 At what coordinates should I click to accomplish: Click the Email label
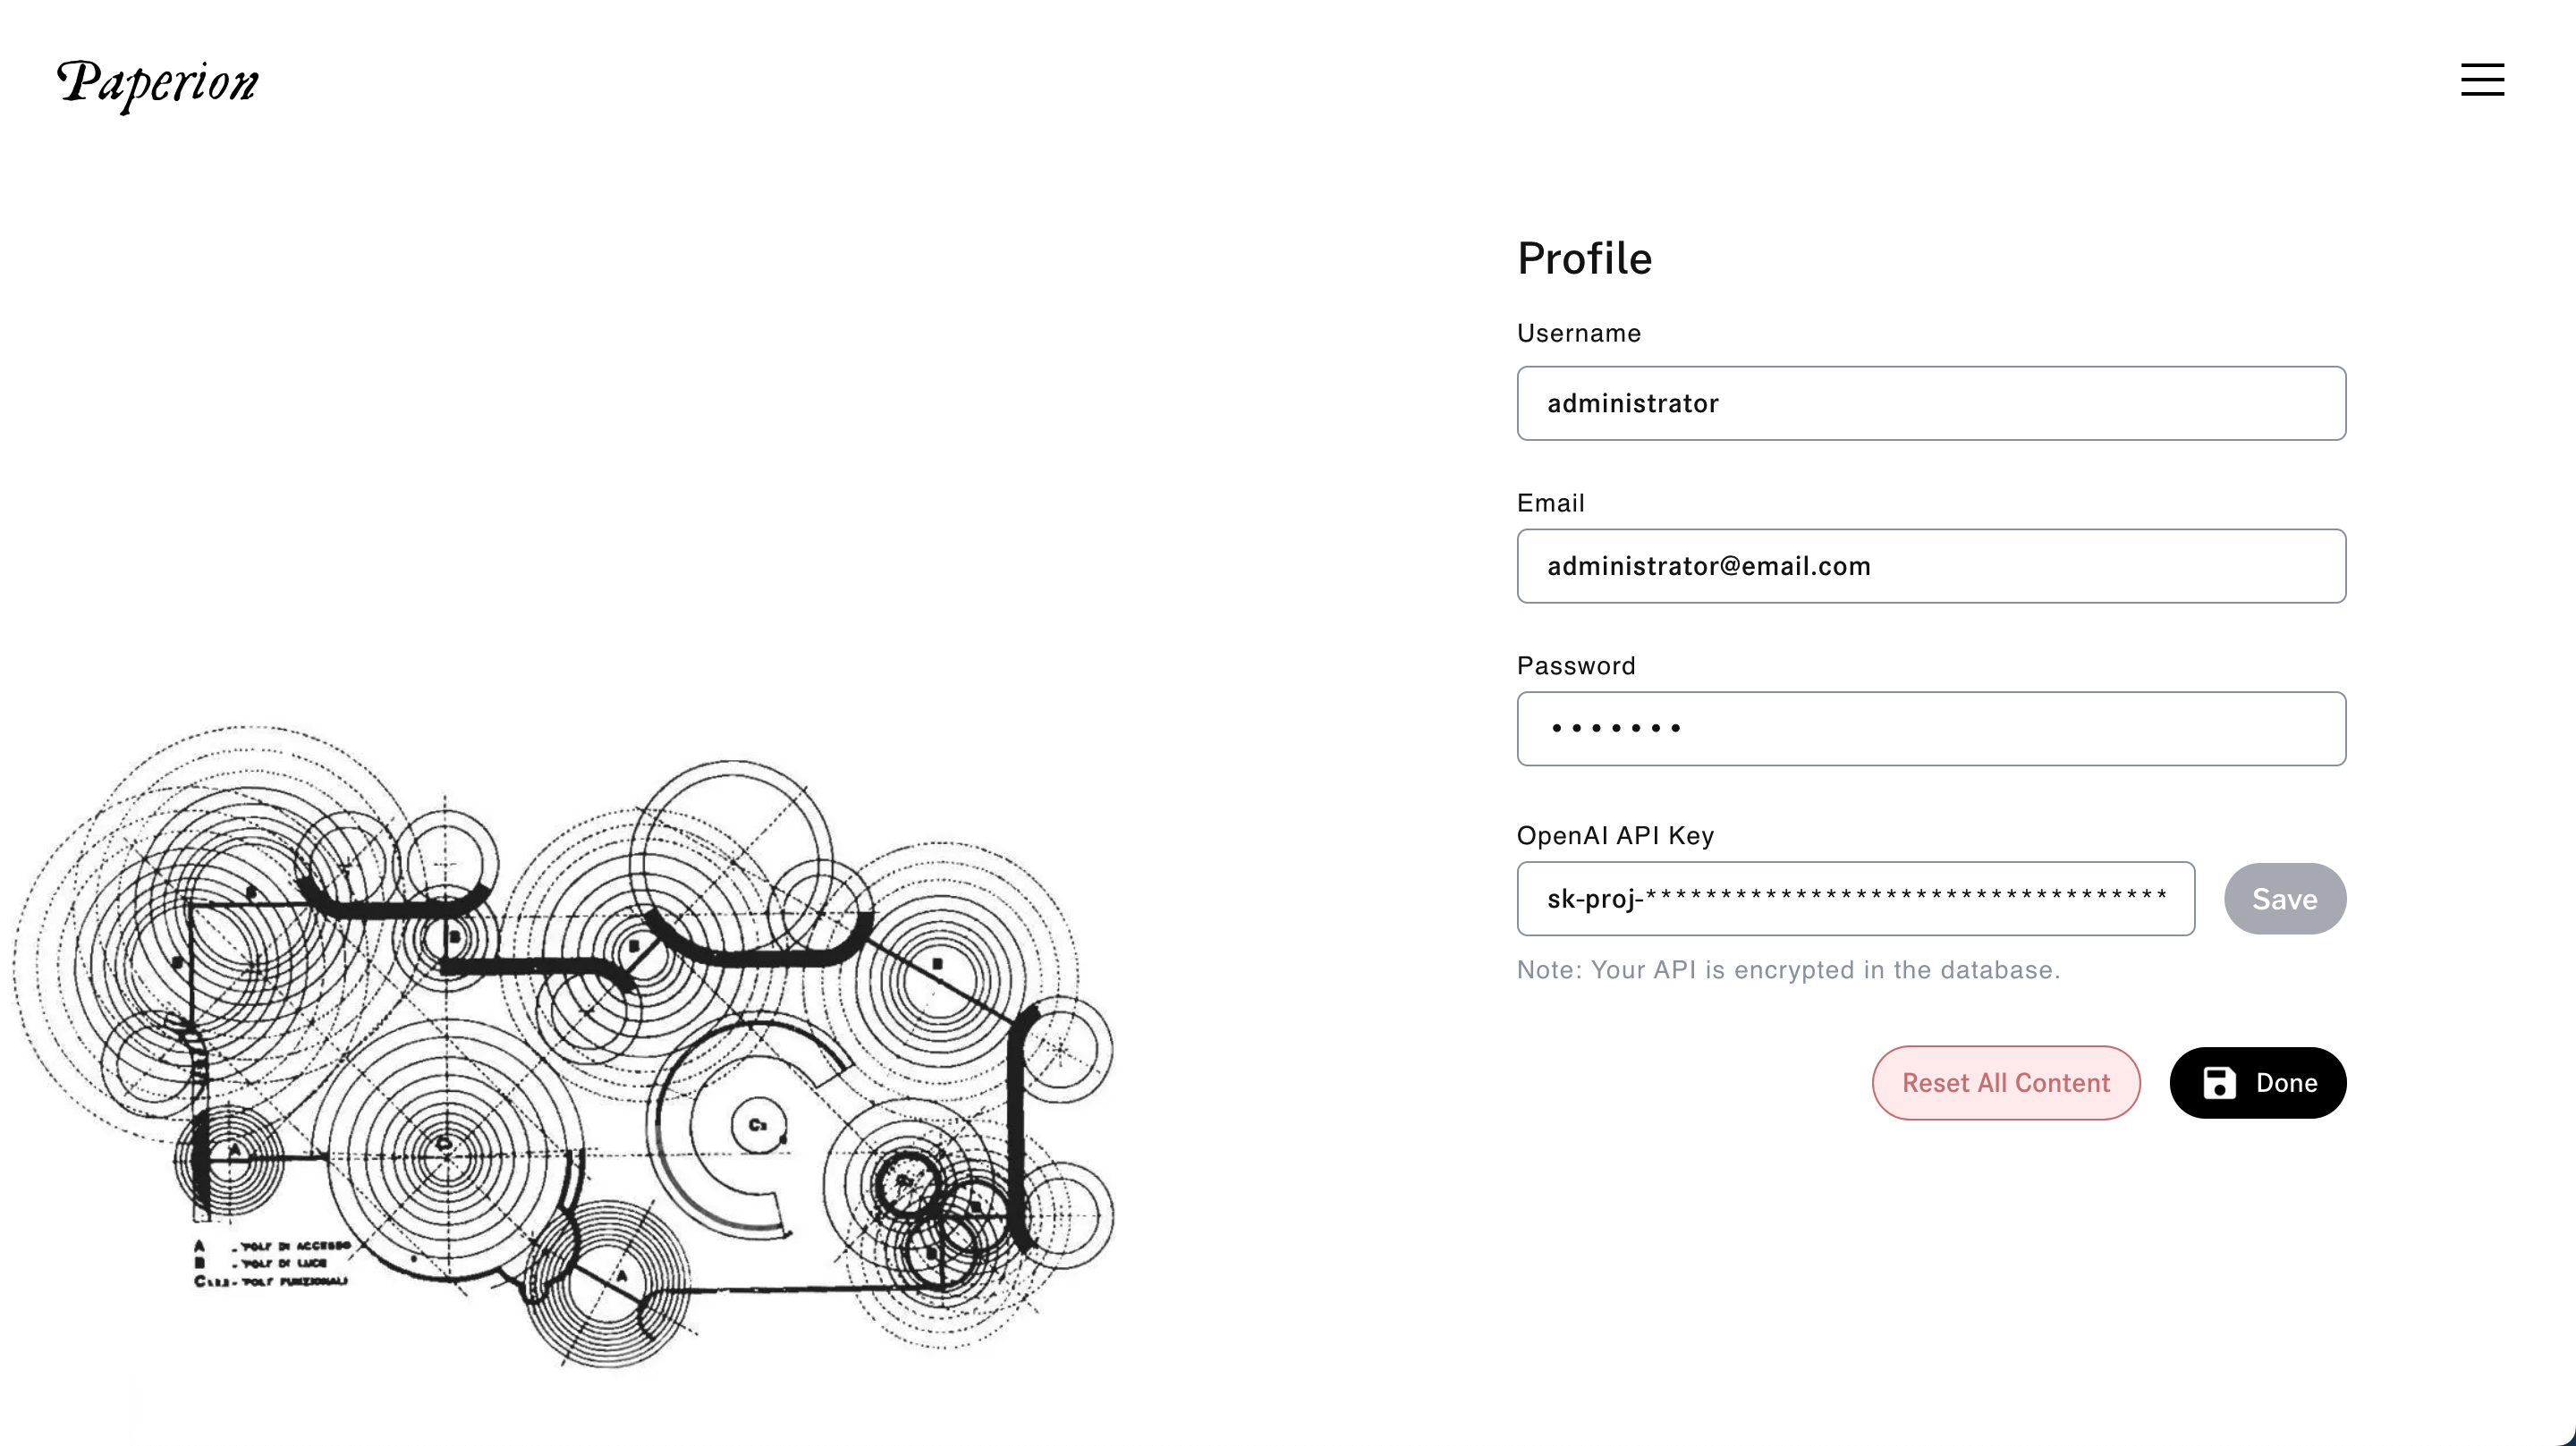(1551, 503)
